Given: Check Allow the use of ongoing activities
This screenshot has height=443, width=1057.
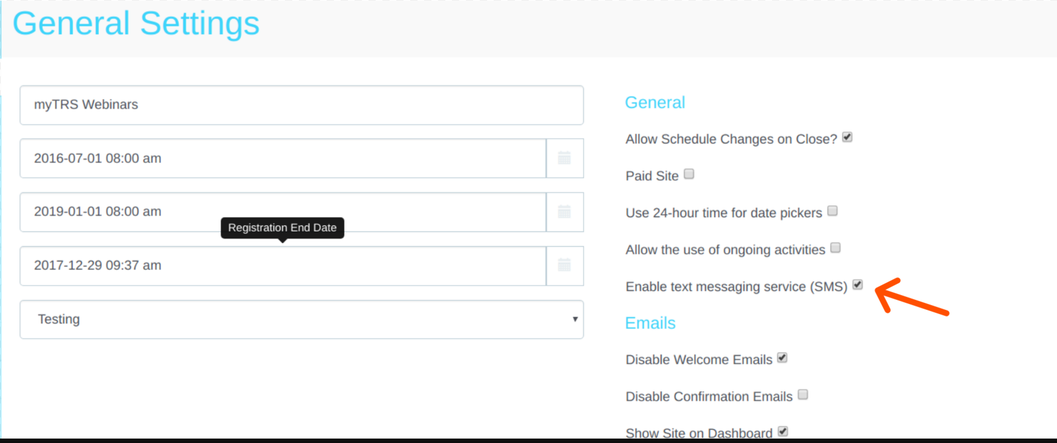Looking at the screenshot, I should tap(835, 248).
